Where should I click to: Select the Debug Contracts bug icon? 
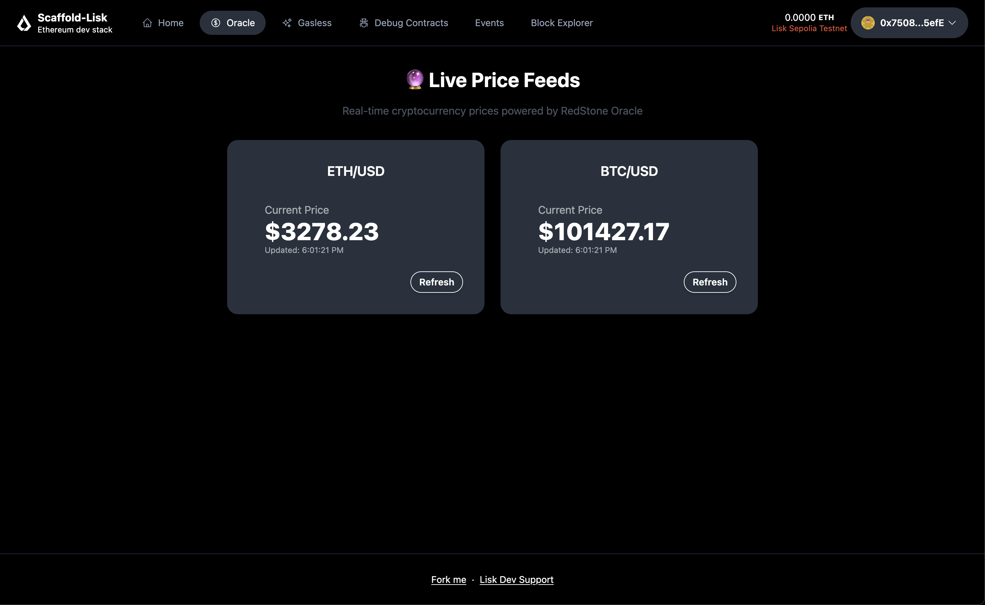[364, 23]
